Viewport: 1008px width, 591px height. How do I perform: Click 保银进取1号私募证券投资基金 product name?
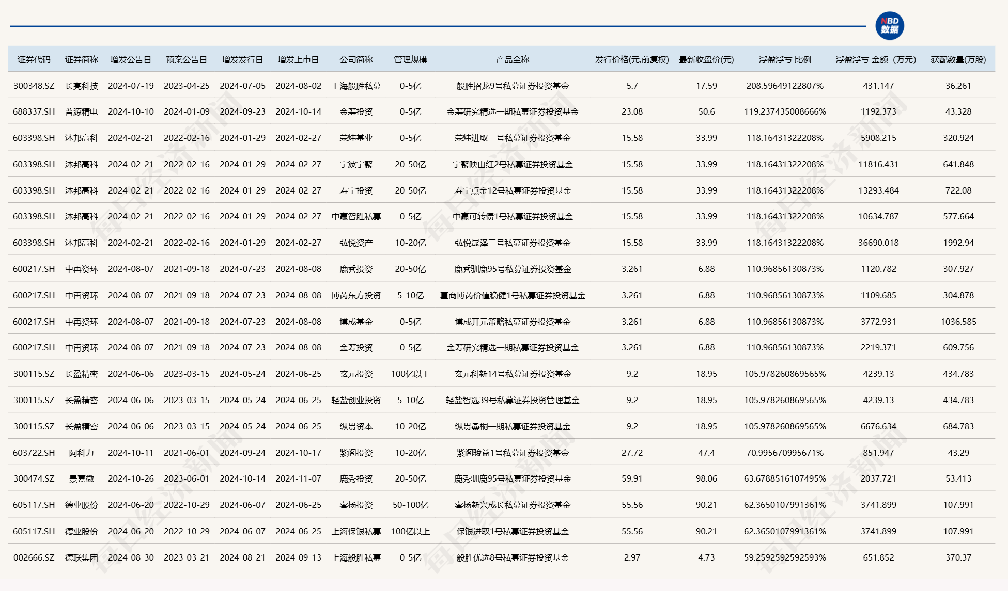513,531
